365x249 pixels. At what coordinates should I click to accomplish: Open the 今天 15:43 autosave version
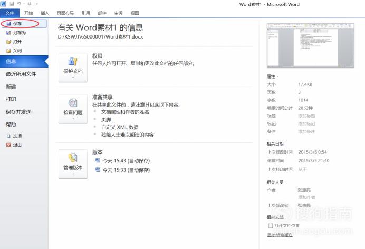123,161
